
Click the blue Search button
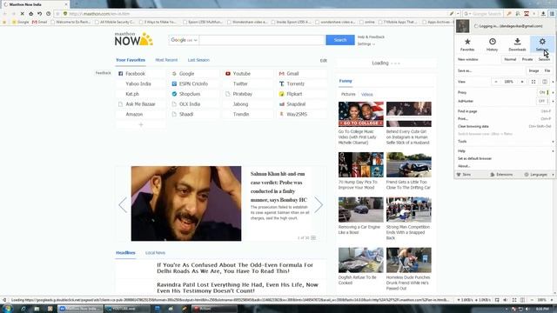(340, 40)
